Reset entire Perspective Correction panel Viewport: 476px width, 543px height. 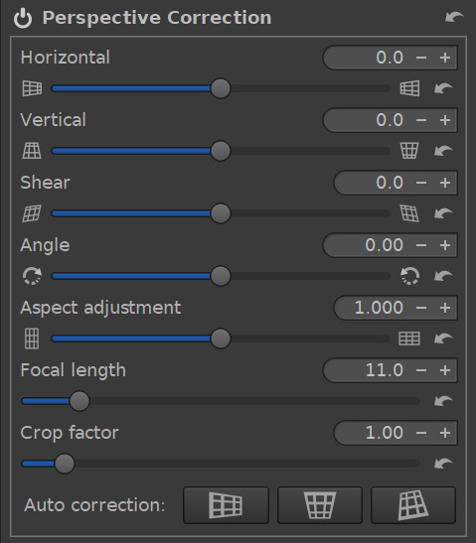coord(454,17)
